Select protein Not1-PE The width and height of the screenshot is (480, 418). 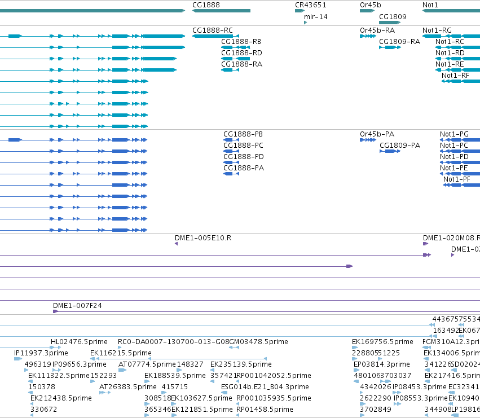460,174
